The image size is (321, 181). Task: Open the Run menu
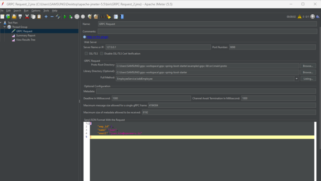(26, 11)
